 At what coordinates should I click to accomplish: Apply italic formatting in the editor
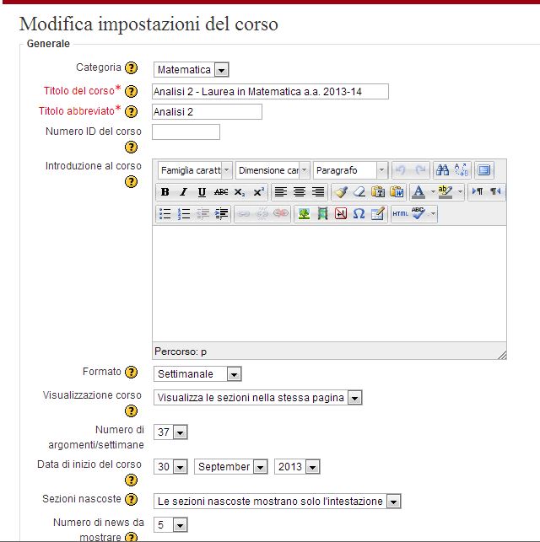[x=183, y=192]
